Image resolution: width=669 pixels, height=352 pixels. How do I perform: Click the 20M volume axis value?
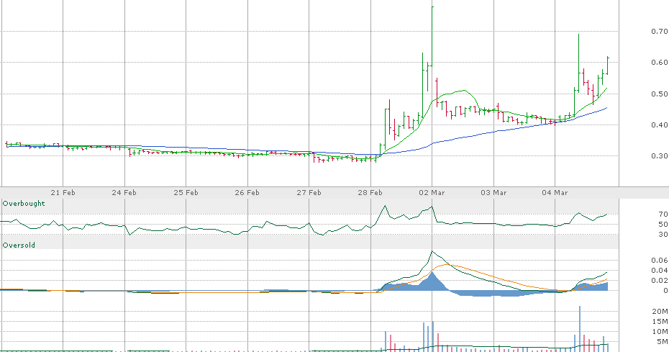click(x=660, y=312)
